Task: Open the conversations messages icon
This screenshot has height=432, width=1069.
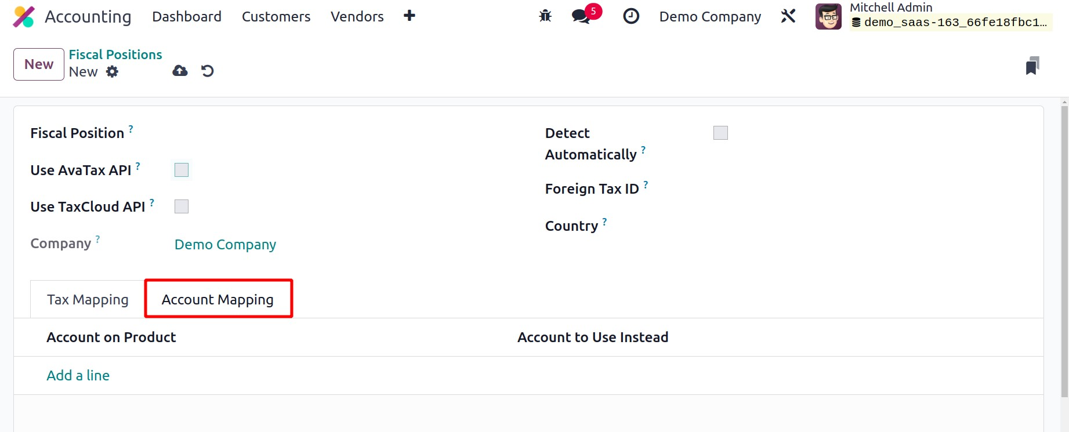Action: click(581, 16)
